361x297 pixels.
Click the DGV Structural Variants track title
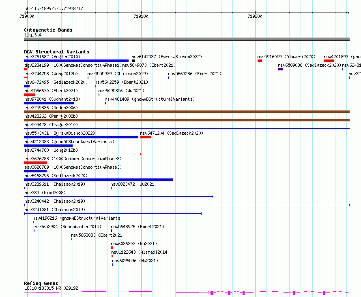point(57,52)
